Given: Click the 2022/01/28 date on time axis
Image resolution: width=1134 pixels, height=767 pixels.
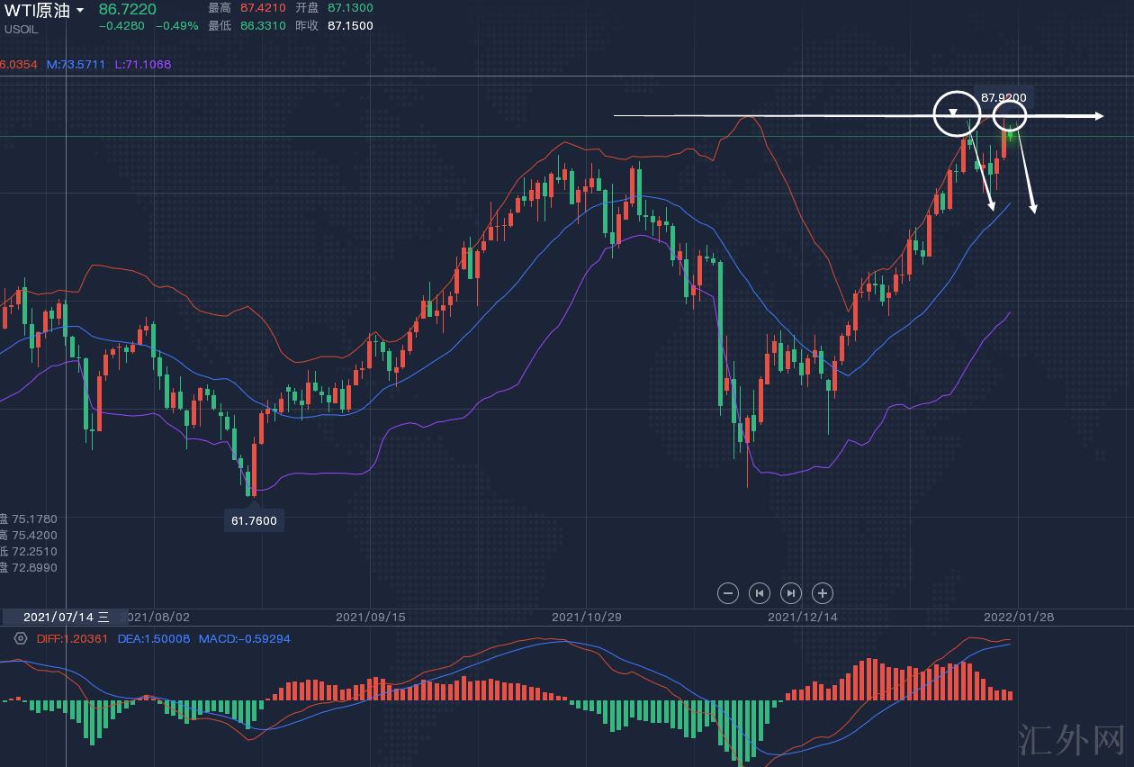Looking at the screenshot, I should tap(1018, 618).
